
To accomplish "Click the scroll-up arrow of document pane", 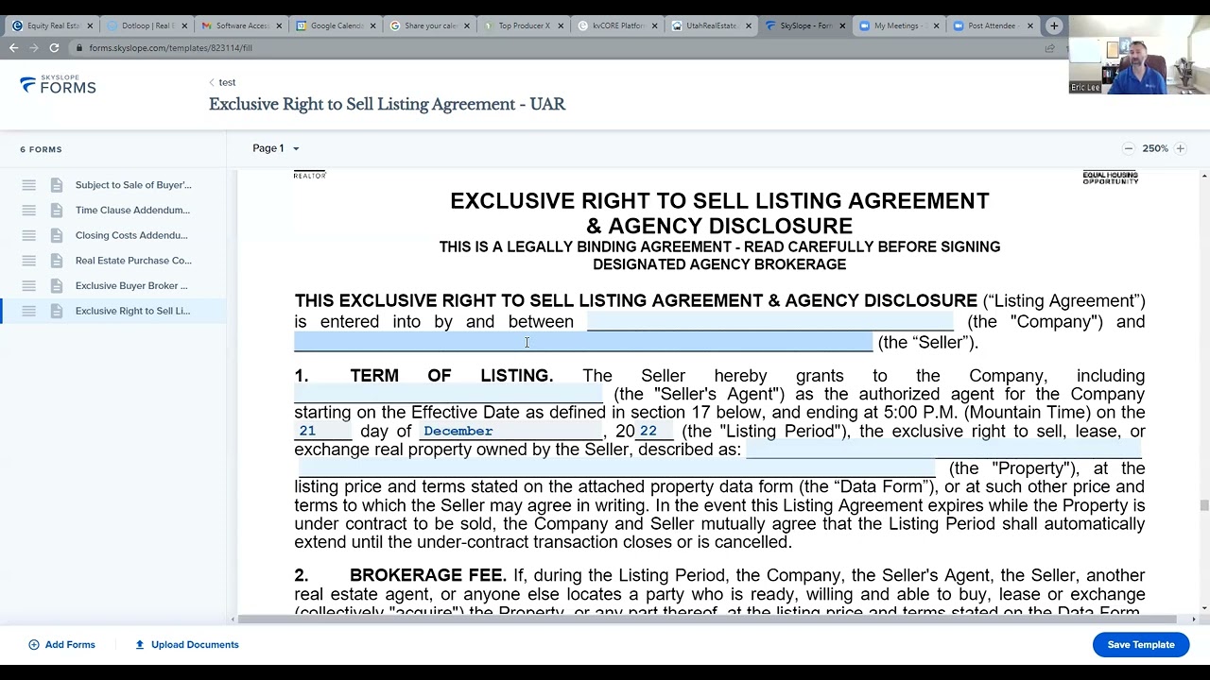I will click(x=1203, y=176).
